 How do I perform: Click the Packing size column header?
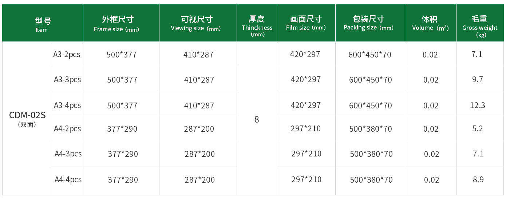(x=370, y=23)
